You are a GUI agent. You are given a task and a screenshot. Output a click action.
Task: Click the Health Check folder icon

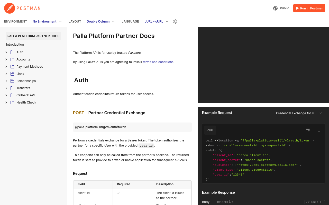[12, 102]
